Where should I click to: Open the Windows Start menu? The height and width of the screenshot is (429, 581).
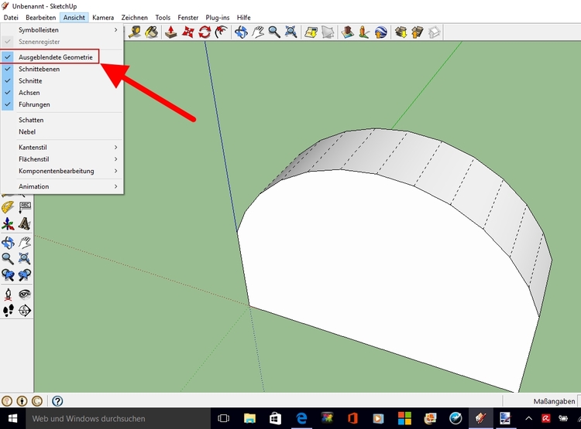[12, 419]
